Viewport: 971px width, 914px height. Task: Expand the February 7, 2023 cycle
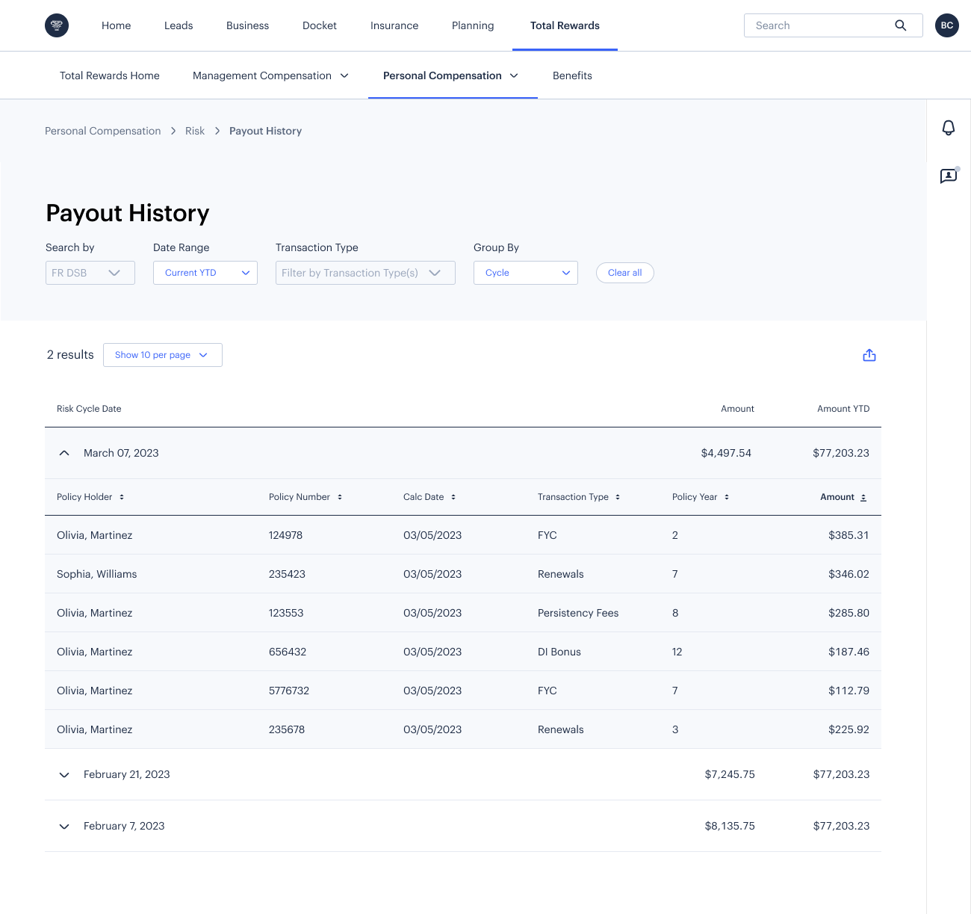click(x=64, y=826)
